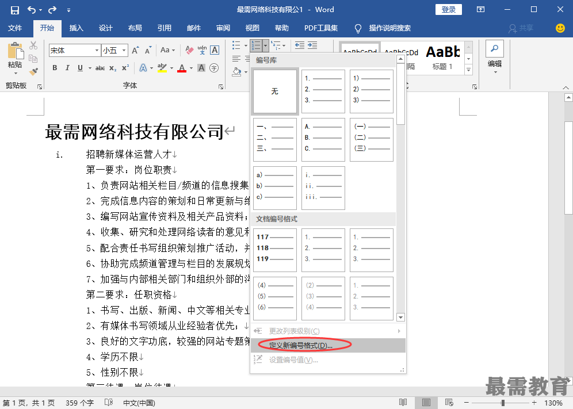Decrease font size with the smaller A icon
Screen dimensions: 573x409
pyautogui.click(x=148, y=50)
